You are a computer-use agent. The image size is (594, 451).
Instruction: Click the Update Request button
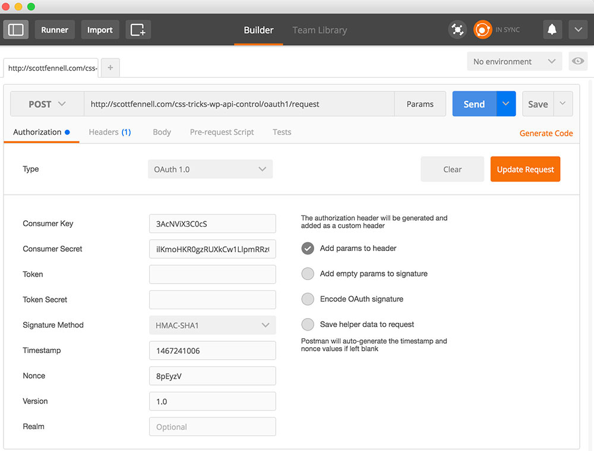click(x=525, y=169)
